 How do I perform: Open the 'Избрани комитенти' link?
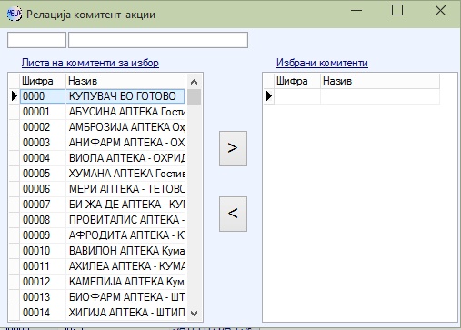[322, 63]
